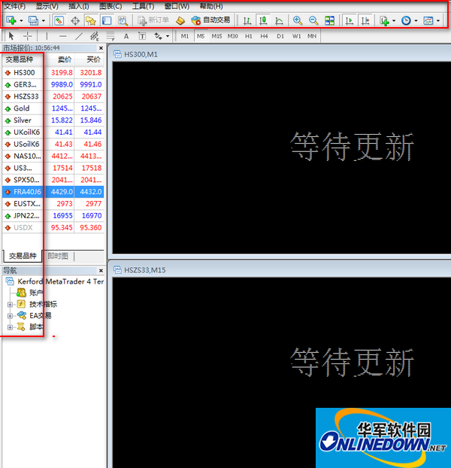Open the 工具(T) menu
This screenshot has height=468, width=451.
(143, 6)
